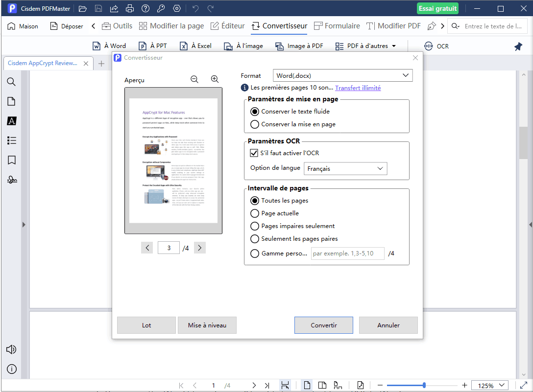Image resolution: width=533 pixels, height=392 pixels.
Task: Click the info icon at sidebar bottom
Action: 12,369
